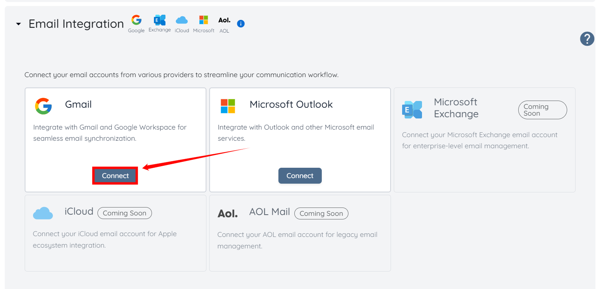Collapse the Email Integration section arrow

[x=18, y=24]
